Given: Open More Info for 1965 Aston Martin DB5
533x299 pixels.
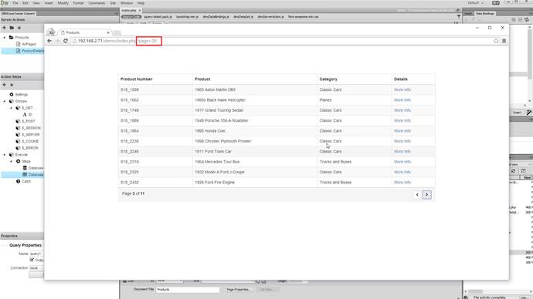Looking at the screenshot, I should [x=402, y=90].
